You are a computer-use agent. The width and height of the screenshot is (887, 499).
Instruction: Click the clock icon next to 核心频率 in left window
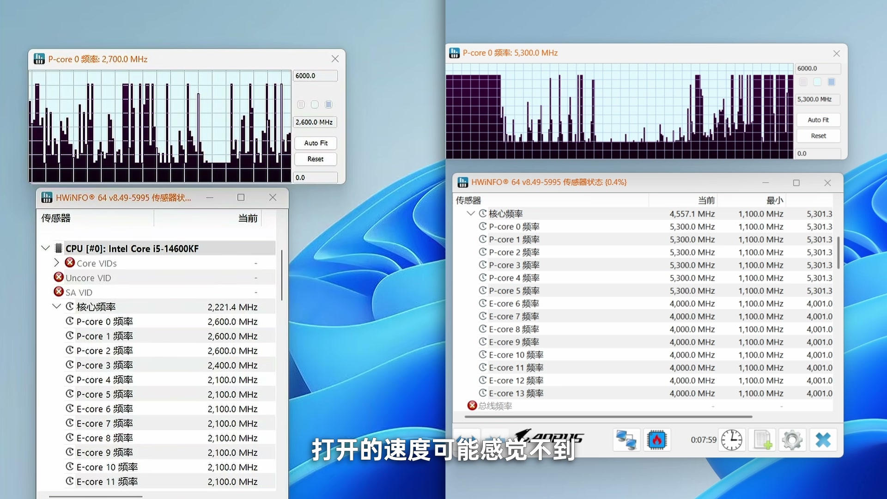70,306
